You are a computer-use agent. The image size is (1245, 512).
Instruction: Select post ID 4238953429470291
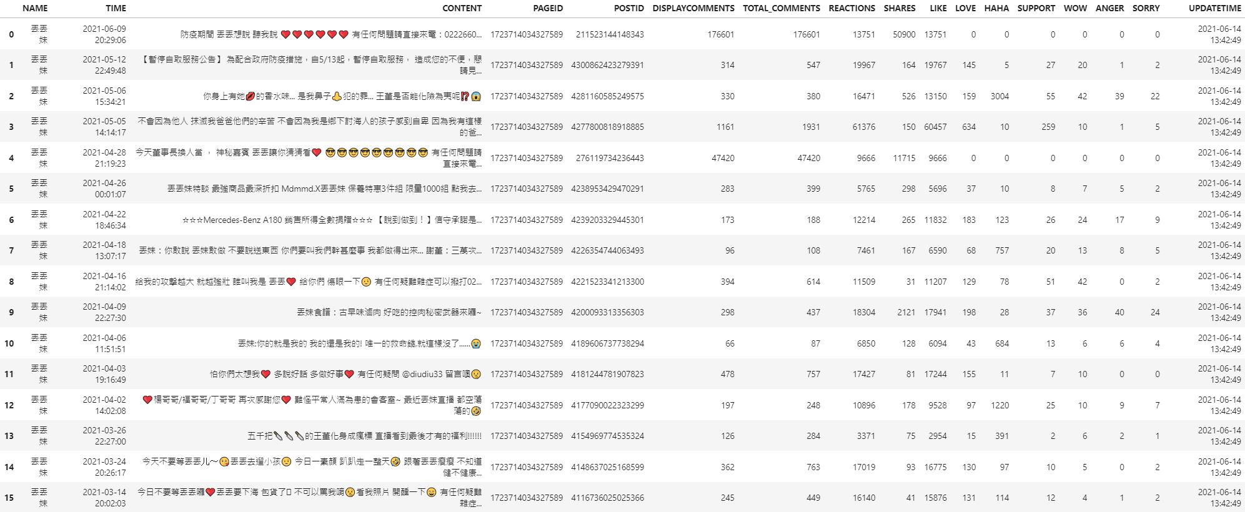(607, 189)
